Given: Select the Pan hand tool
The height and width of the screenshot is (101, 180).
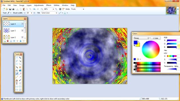Looking at the screenshot, I should [20, 67].
